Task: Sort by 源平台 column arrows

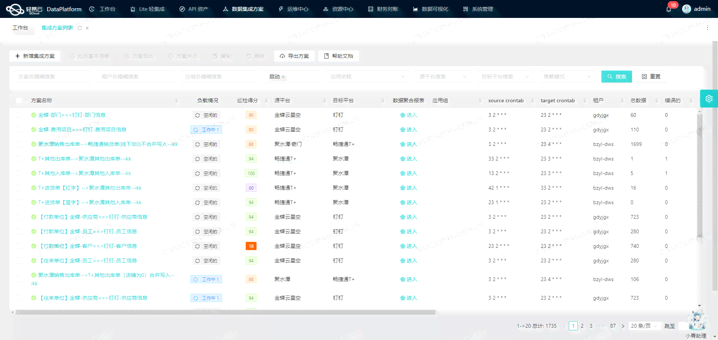Action: [x=325, y=100]
